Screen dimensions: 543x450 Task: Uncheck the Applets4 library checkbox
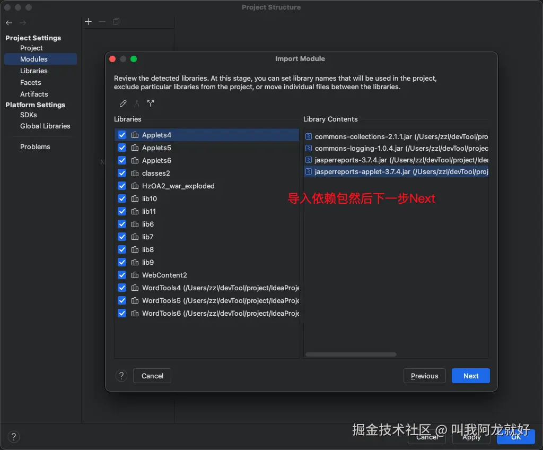click(x=122, y=135)
